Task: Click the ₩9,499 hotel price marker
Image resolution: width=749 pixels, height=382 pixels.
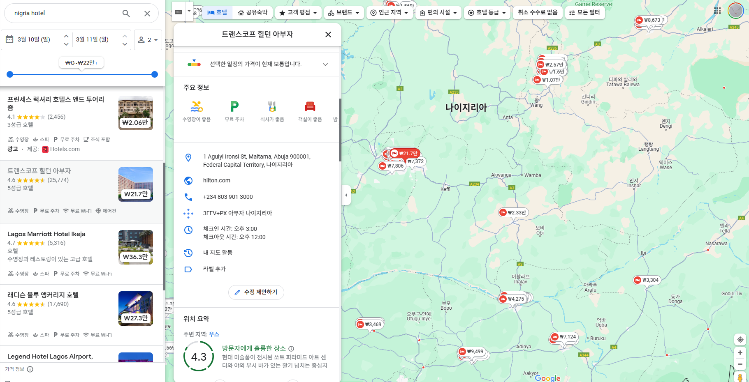Action: tap(472, 352)
